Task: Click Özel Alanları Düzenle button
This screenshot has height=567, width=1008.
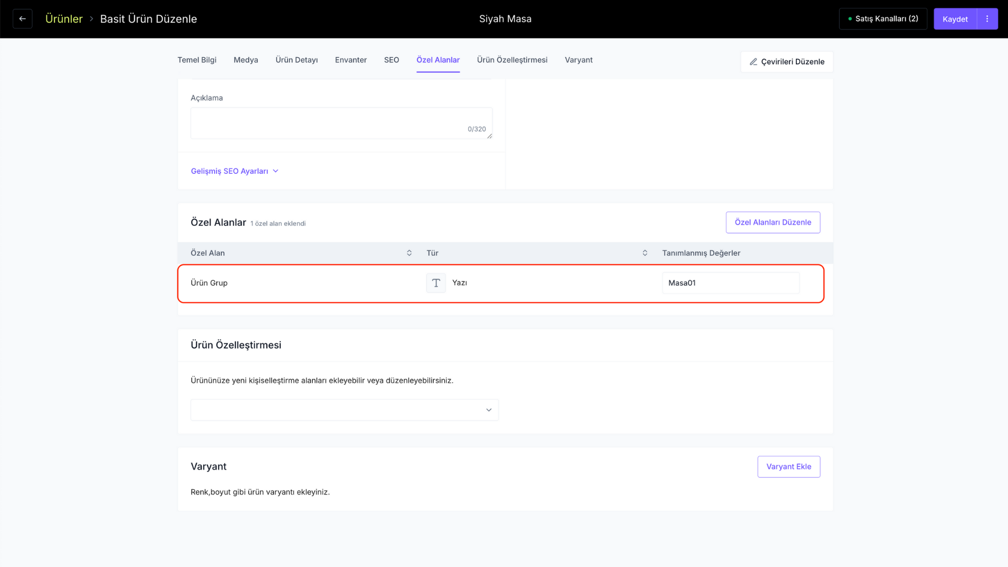Action: [x=773, y=223]
